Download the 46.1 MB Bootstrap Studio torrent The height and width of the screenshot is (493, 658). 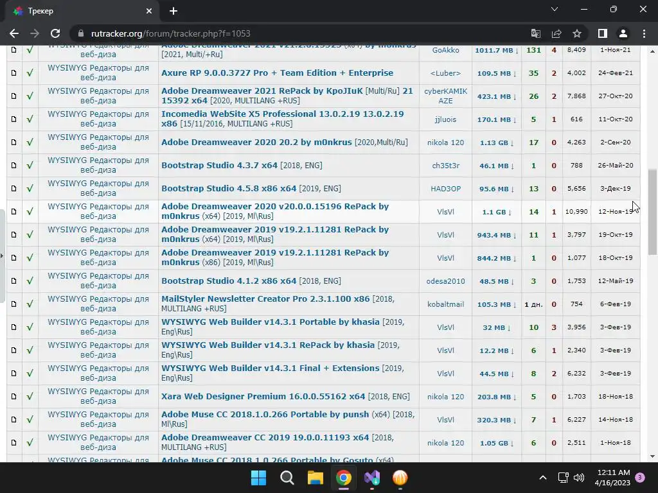pyautogui.click(x=497, y=166)
